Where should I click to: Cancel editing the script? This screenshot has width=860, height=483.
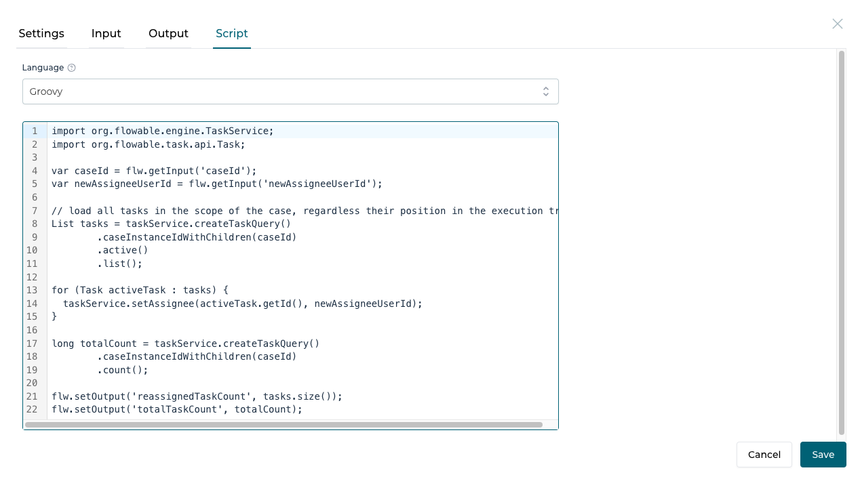[x=764, y=455]
